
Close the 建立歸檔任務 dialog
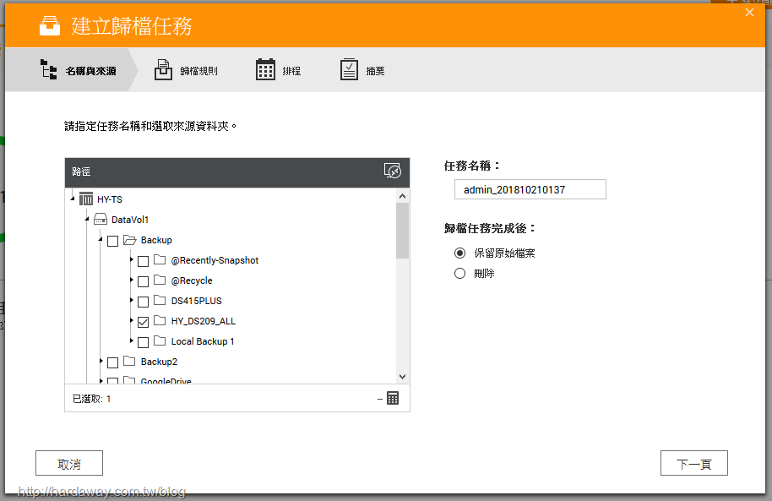pyautogui.click(x=749, y=13)
